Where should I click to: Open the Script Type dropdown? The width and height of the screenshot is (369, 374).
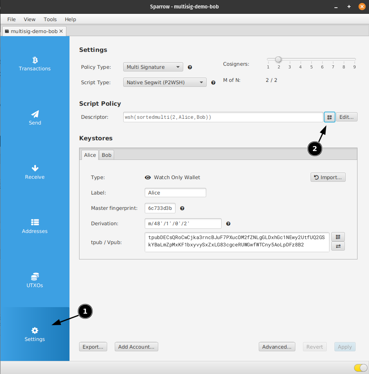165,82
